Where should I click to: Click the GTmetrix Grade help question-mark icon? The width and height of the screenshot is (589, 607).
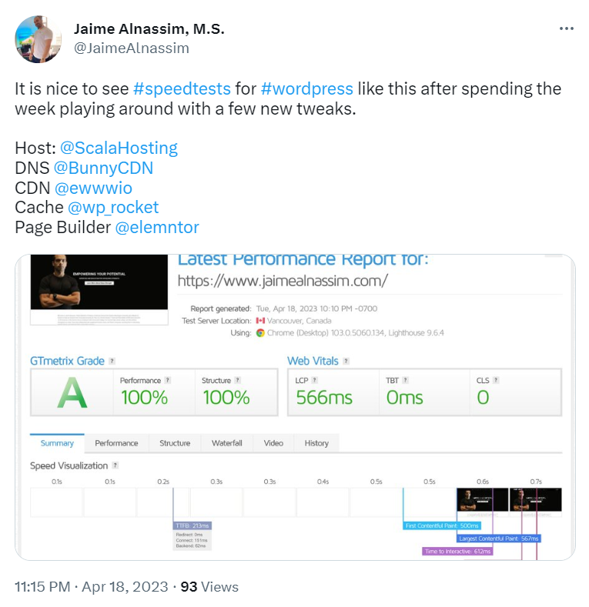(x=112, y=361)
